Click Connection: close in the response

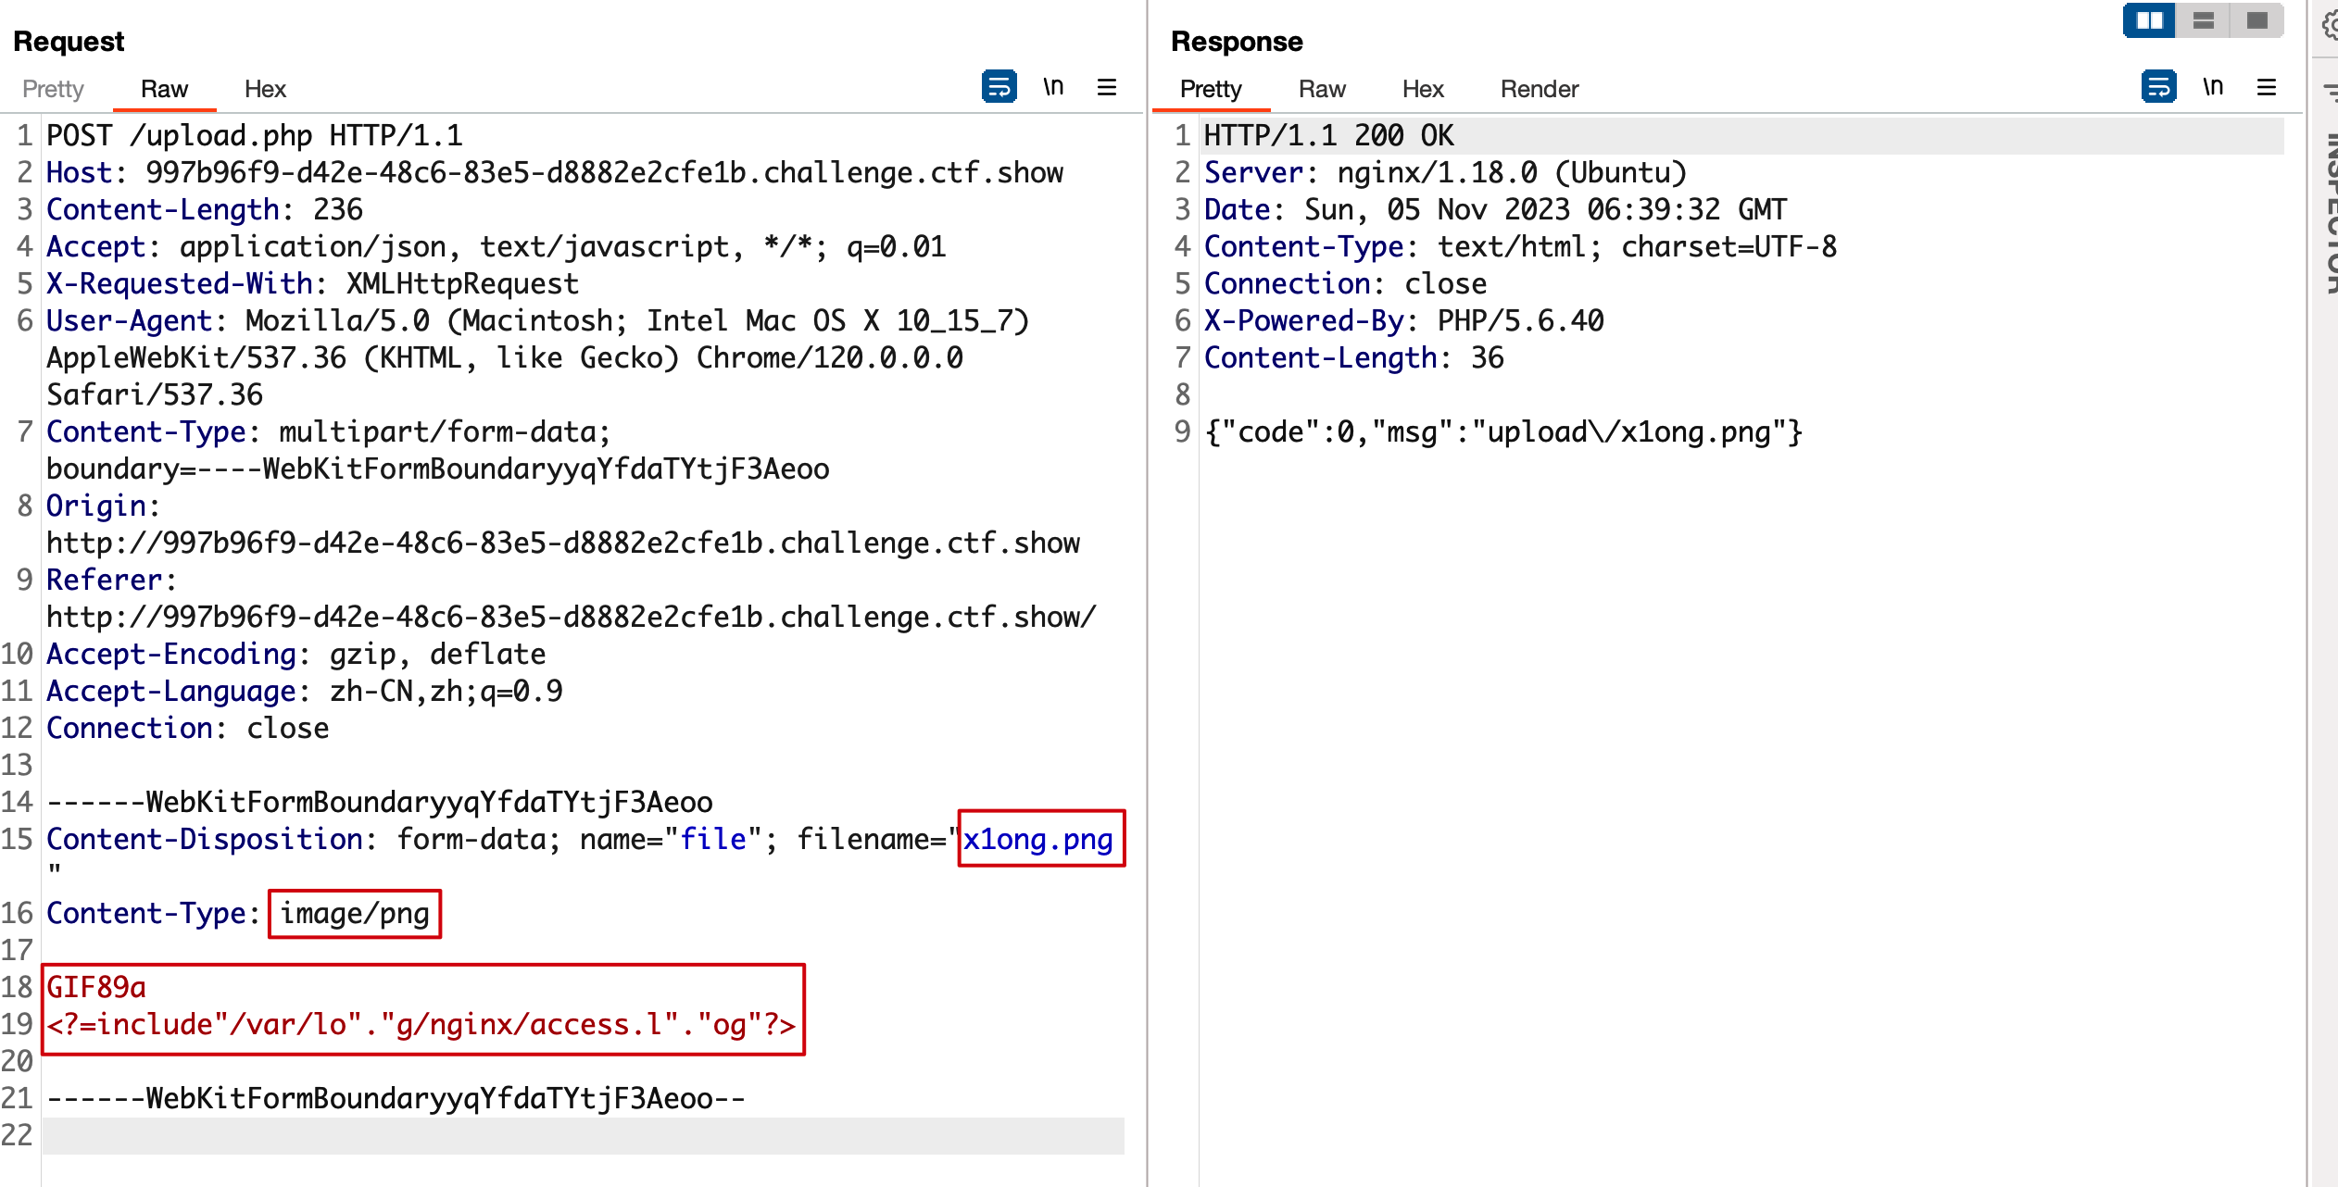tap(1345, 284)
